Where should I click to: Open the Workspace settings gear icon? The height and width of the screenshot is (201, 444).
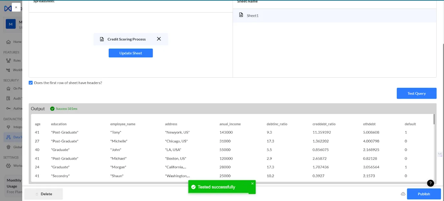9,166
